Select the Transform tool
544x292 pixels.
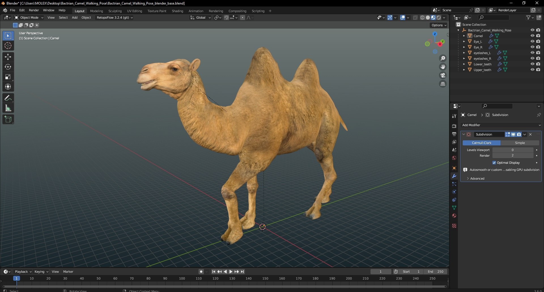[x=8, y=87]
